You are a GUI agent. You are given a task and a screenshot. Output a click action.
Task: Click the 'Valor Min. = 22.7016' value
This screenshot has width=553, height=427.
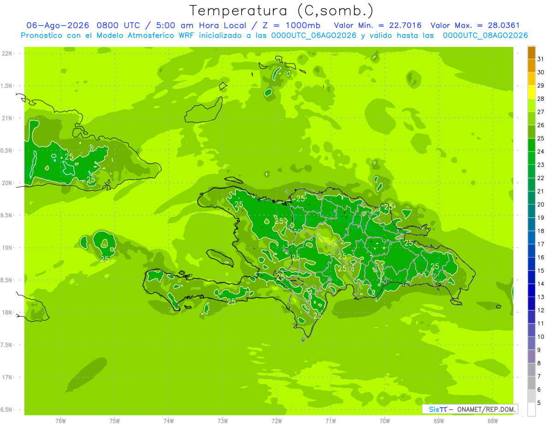(378, 25)
